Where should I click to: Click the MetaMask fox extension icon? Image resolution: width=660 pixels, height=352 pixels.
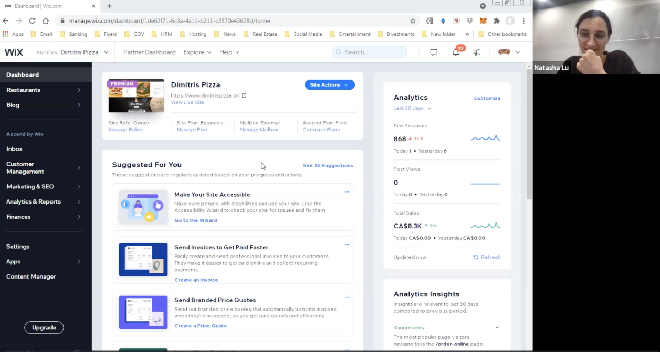[483, 21]
